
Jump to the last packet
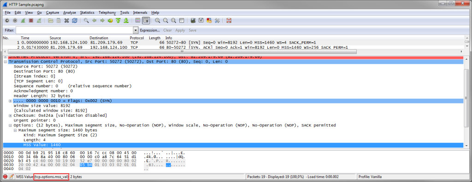click(126, 21)
